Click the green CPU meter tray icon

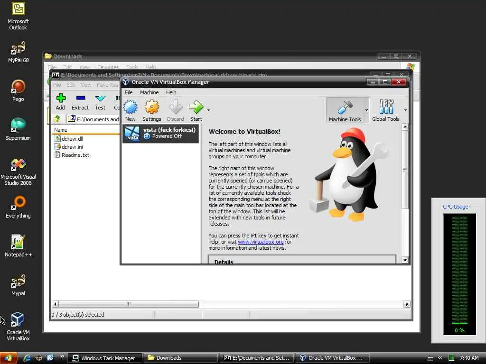point(451,358)
